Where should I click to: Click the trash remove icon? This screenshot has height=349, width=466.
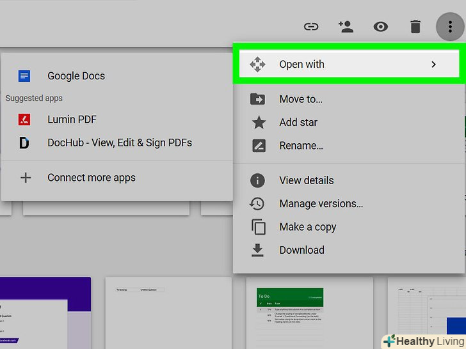point(415,27)
